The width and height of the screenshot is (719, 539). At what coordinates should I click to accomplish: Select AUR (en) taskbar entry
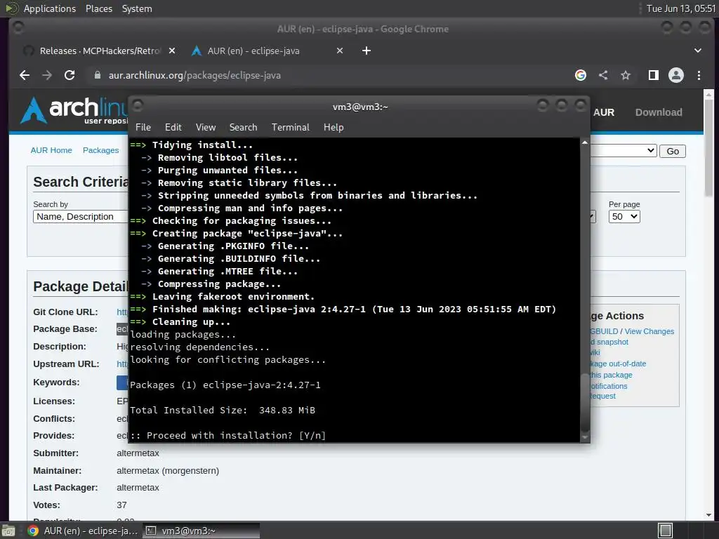click(x=84, y=531)
